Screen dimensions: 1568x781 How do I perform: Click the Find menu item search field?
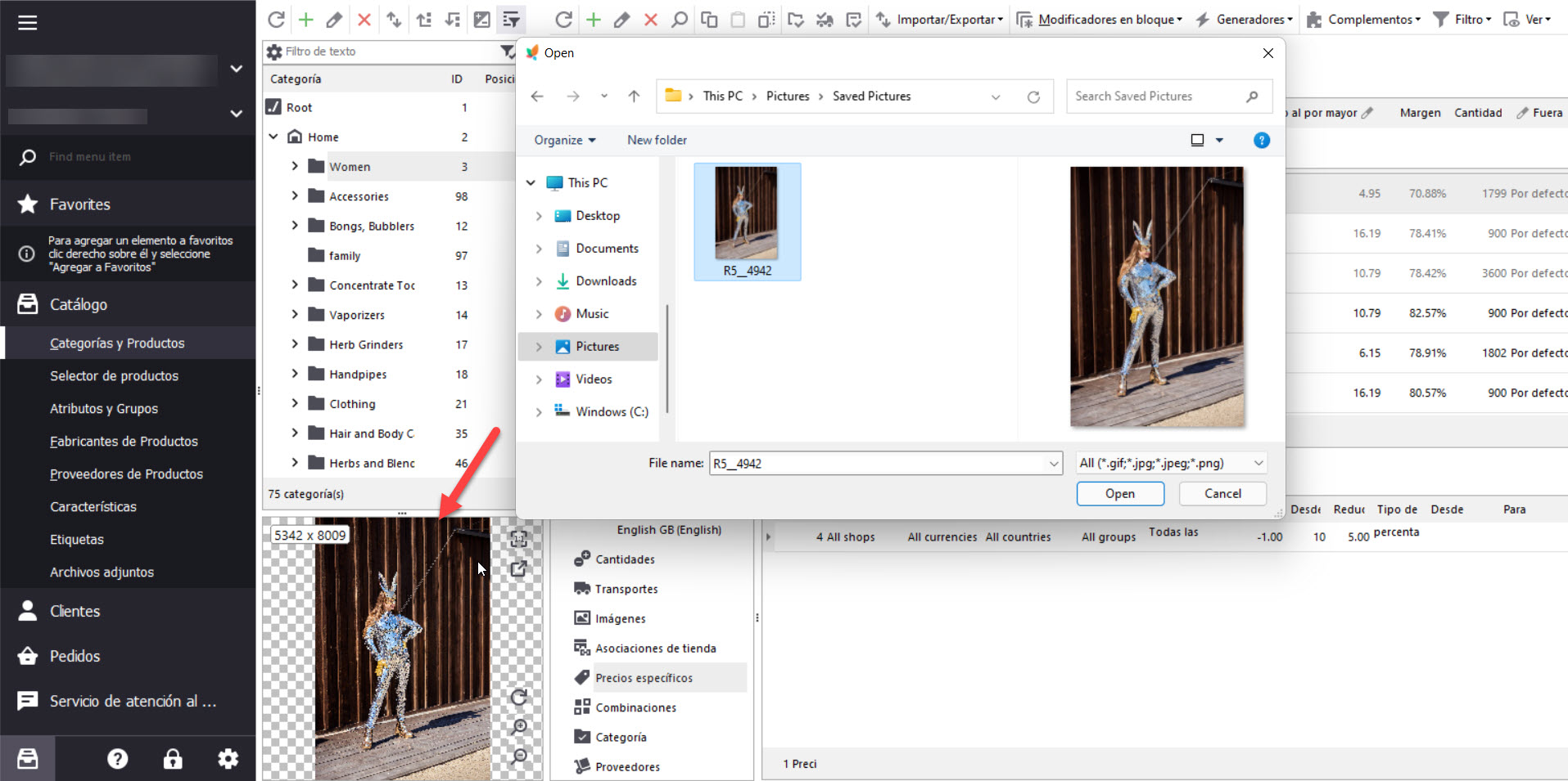tap(128, 157)
